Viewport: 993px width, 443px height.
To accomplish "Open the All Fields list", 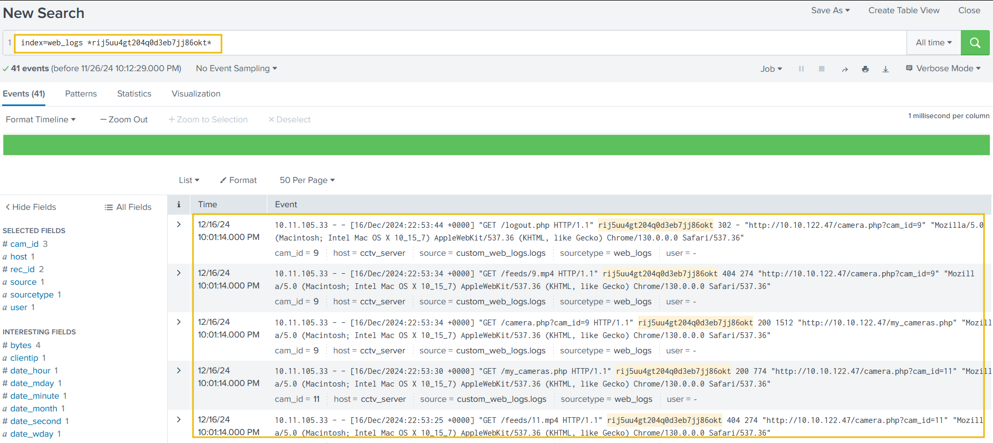I will tap(128, 207).
